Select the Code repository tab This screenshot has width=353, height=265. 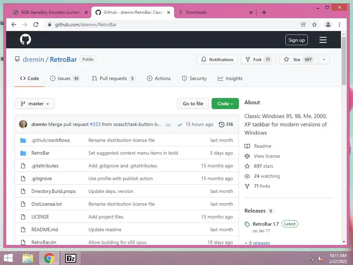(30, 78)
